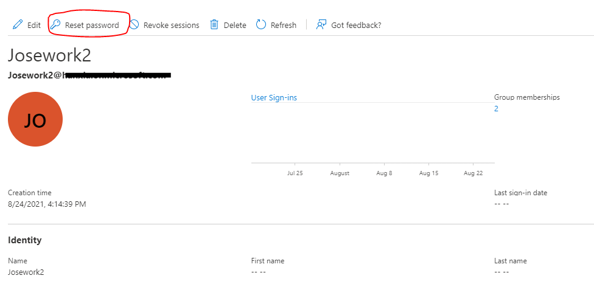Click the Aug 22 chart axis label
This screenshot has width=594, height=284.
click(473, 173)
